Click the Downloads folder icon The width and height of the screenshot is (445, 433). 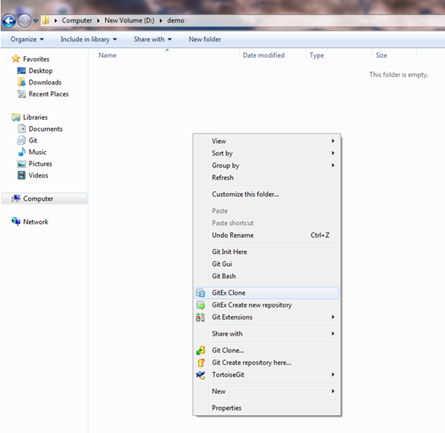[22, 82]
